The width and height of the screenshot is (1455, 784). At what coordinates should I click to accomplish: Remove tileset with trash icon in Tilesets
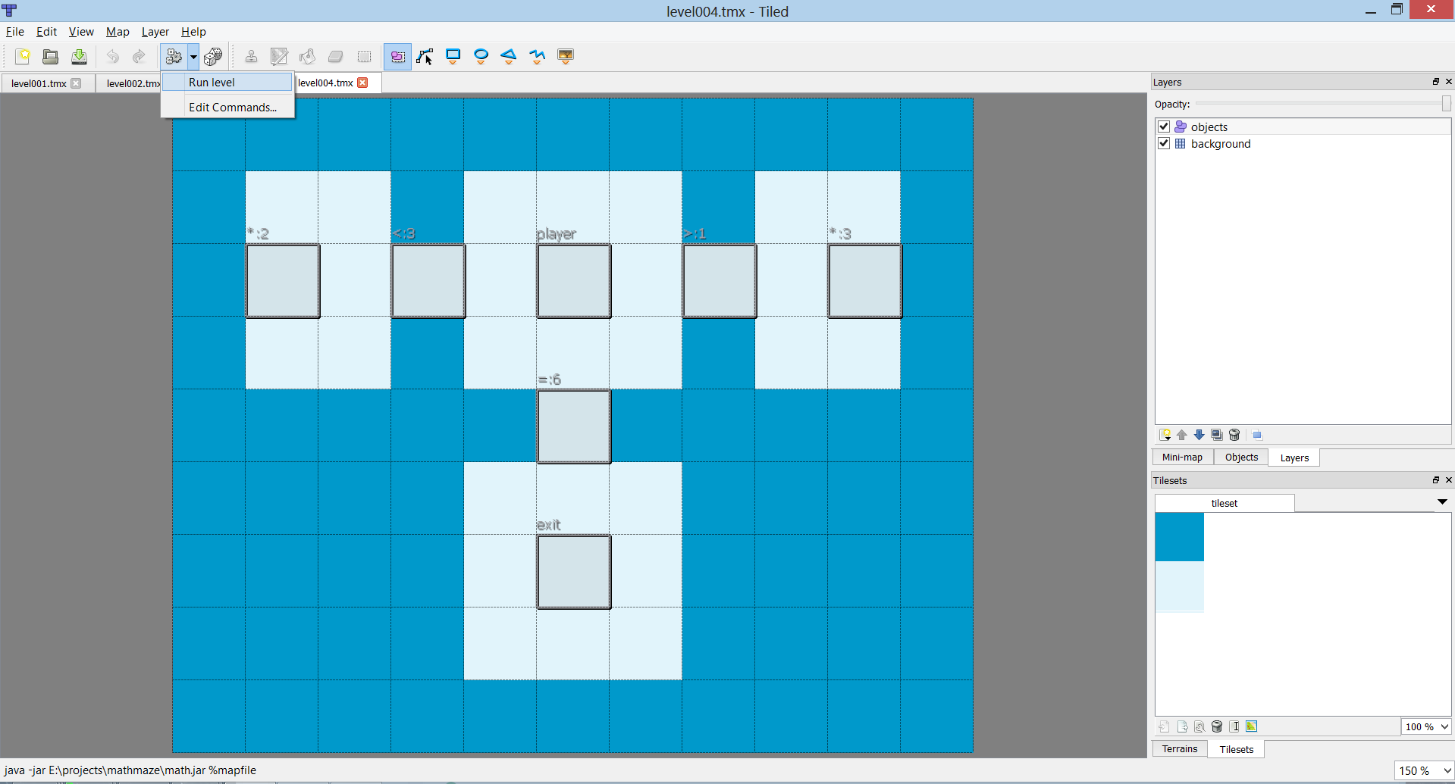[x=1217, y=726]
